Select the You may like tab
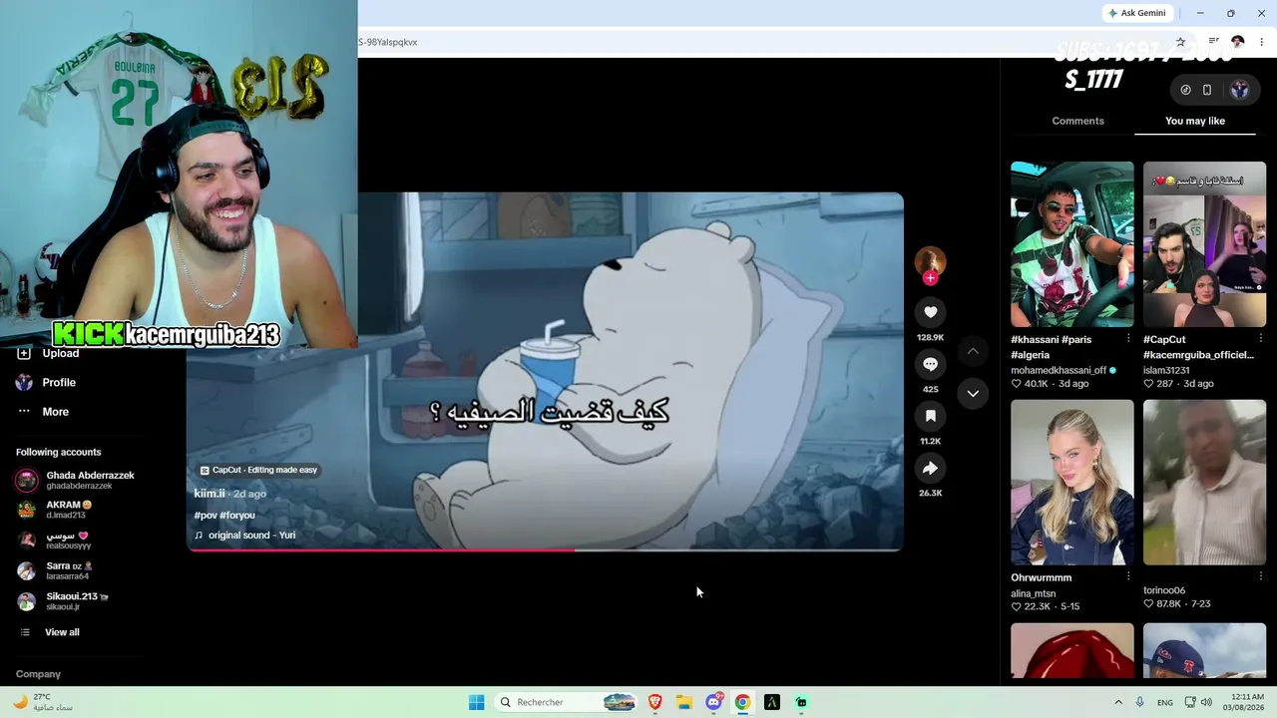Viewport: 1277px width, 718px height. [1195, 121]
